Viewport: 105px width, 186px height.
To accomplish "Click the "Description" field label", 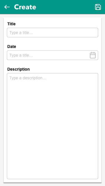I will (x=18, y=69).
